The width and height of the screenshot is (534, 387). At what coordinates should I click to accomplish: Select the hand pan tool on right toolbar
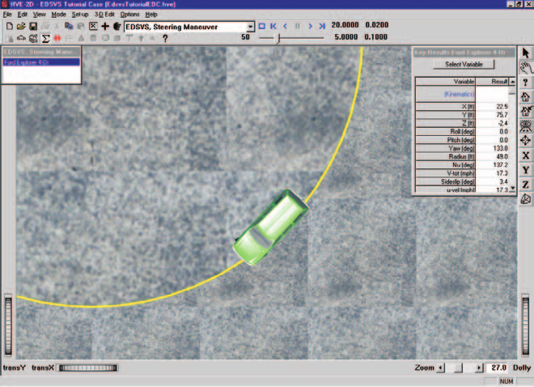[526, 67]
